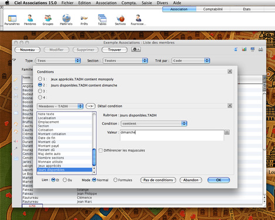Click the Pas de conditions button

point(158,180)
